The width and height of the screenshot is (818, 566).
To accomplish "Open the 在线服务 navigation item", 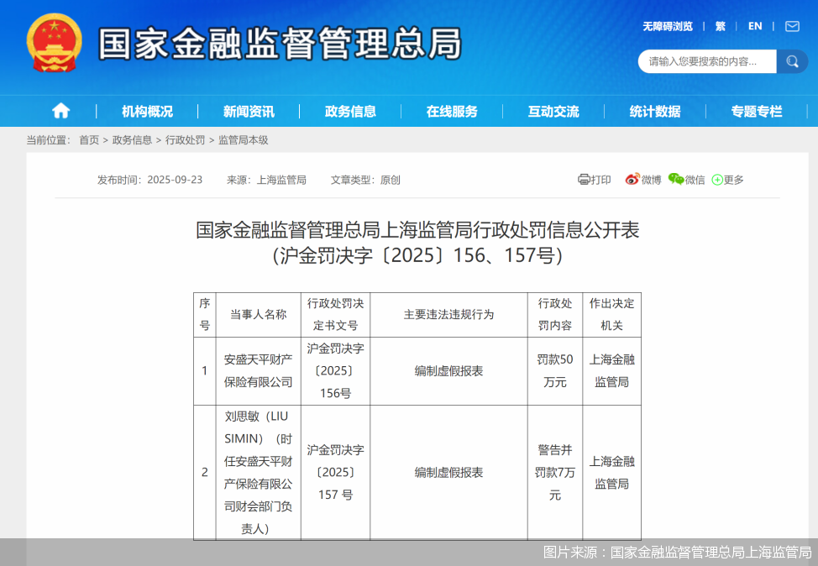I will click(452, 111).
